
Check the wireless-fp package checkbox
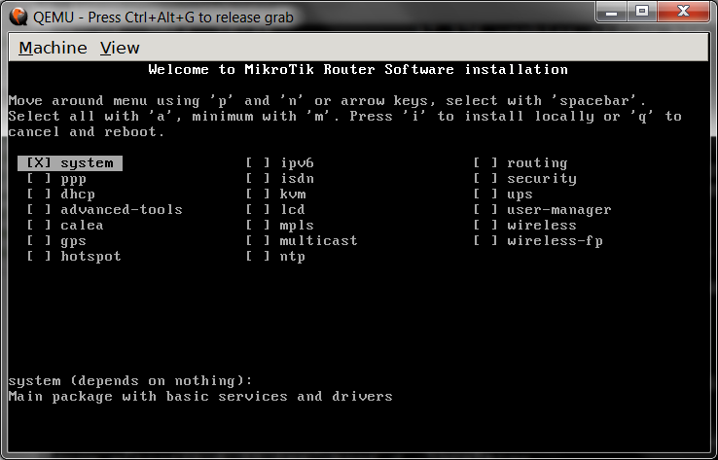coord(485,241)
